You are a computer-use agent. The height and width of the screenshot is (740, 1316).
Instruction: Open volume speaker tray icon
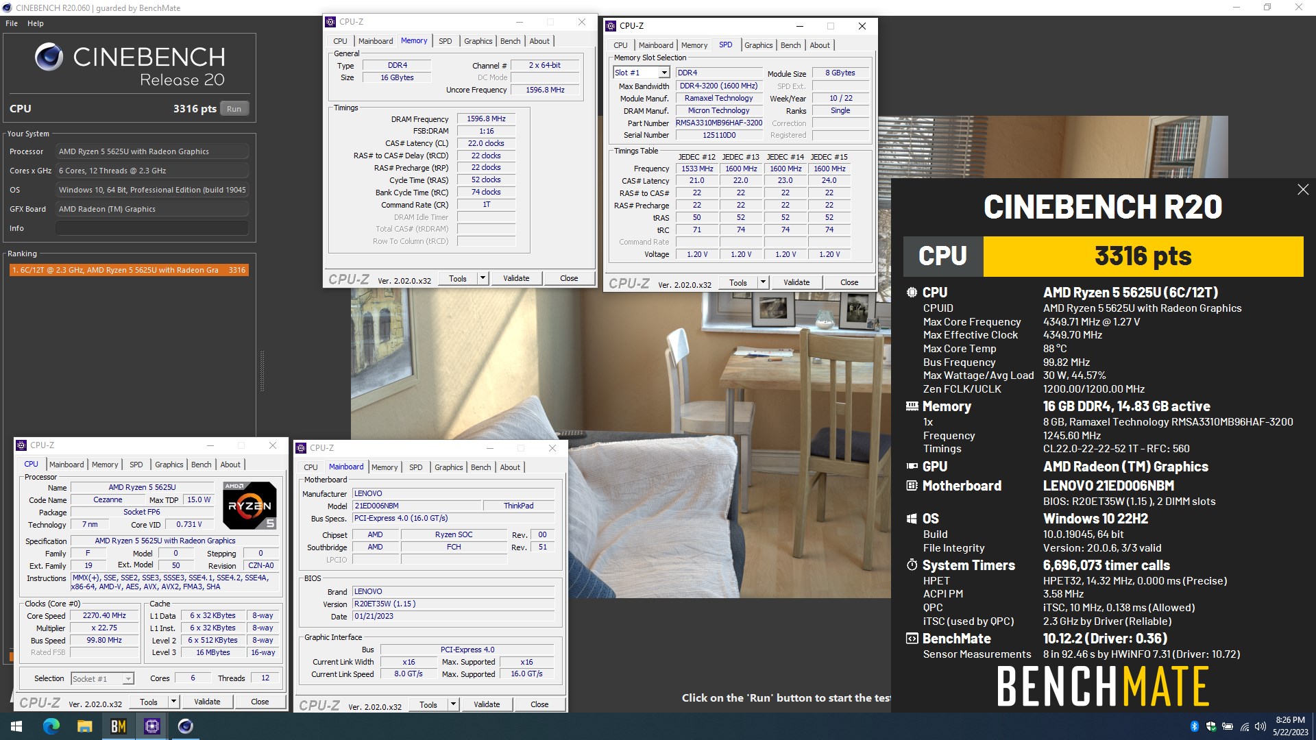[x=1260, y=726]
